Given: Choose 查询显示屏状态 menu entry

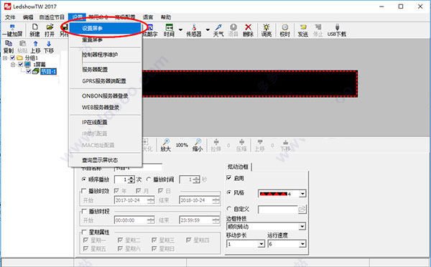Looking at the screenshot, I should tap(106, 160).
